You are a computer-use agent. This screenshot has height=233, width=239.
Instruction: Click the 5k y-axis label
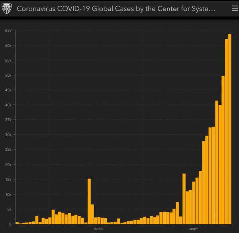(10, 209)
